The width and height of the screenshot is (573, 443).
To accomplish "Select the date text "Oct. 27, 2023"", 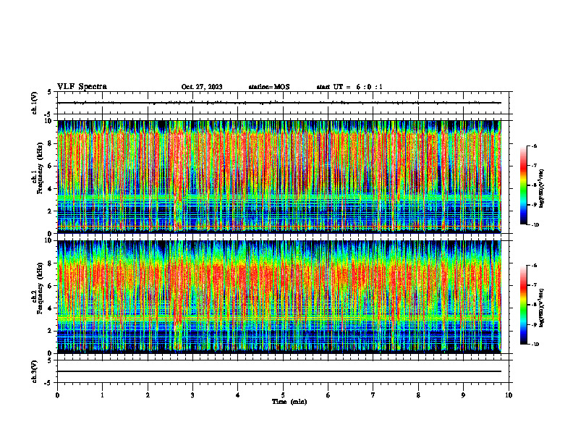I will 202,87.
